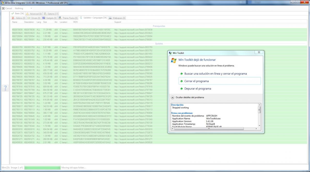Click 'Moving old apps folder...' status text
Screen dimensions: 310x172
pos(73,168)
